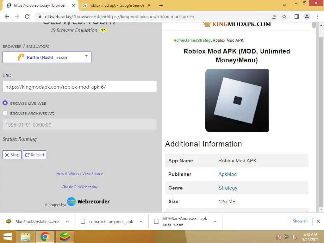
Task: Click the padlock site info icon
Action: pos(40,16)
